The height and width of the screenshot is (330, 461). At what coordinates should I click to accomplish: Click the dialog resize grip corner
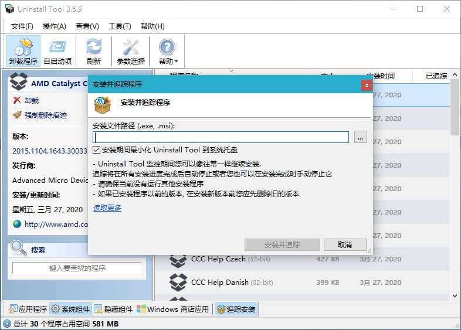tap(368, 251)
